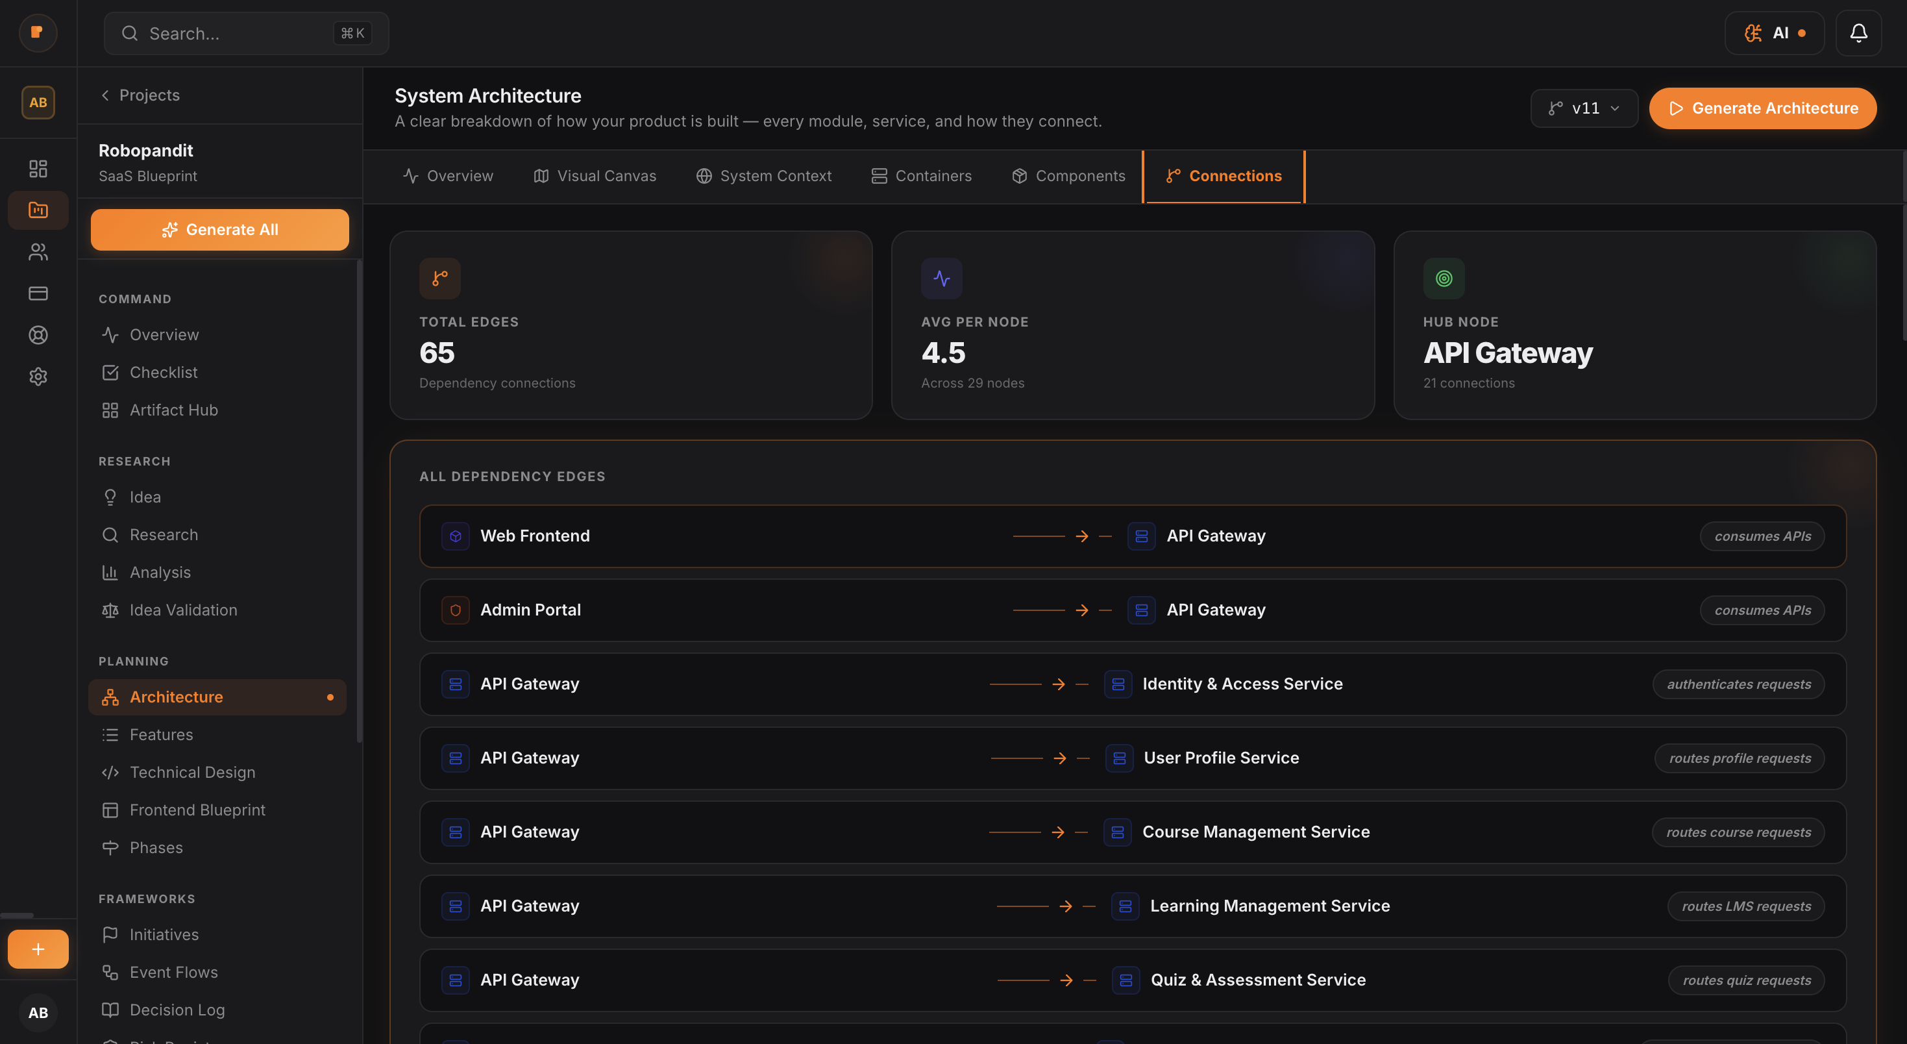Viewport: 1907px width, 1044px height.
Task: Open the support lifebuoy icon in left rail
Action: pyautogui.click(x=38, y=334)
